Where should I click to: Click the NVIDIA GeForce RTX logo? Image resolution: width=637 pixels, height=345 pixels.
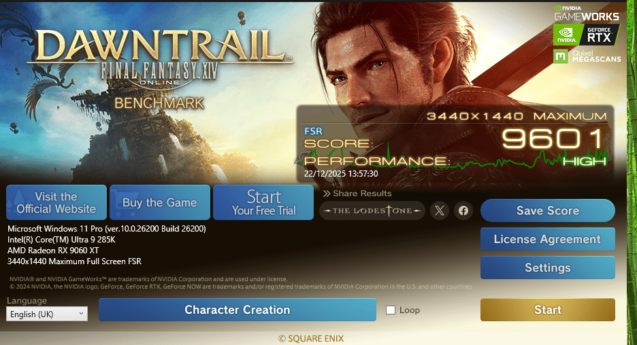[x=586, y=35]
